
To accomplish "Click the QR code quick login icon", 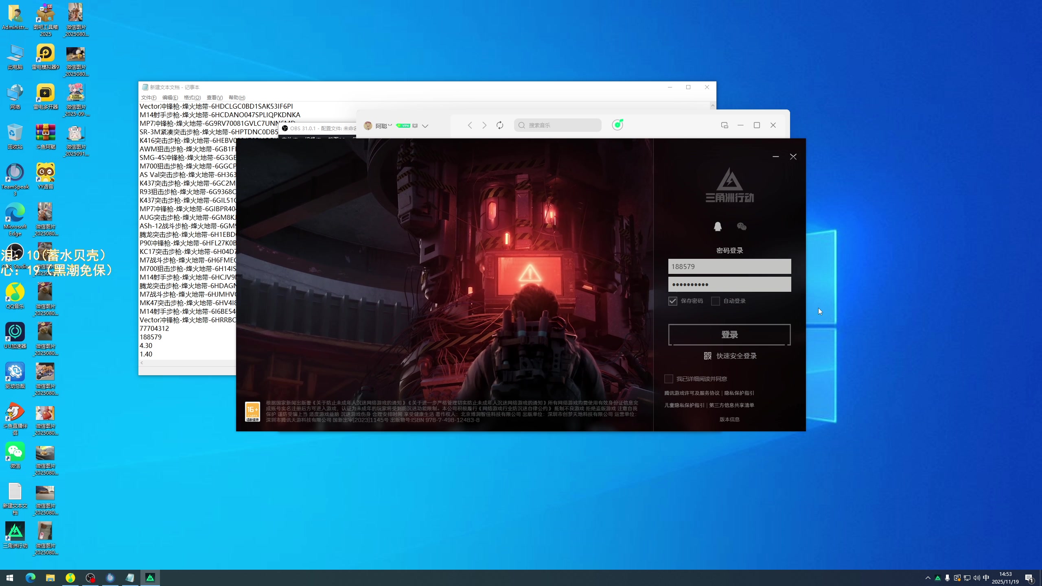I will pos(707,356).
